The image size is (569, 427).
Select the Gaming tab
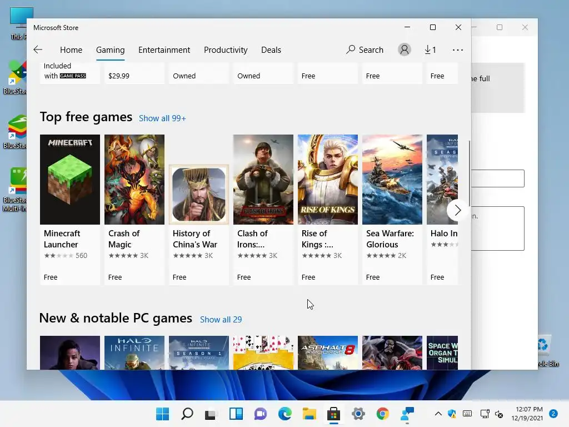click(111, 49)
